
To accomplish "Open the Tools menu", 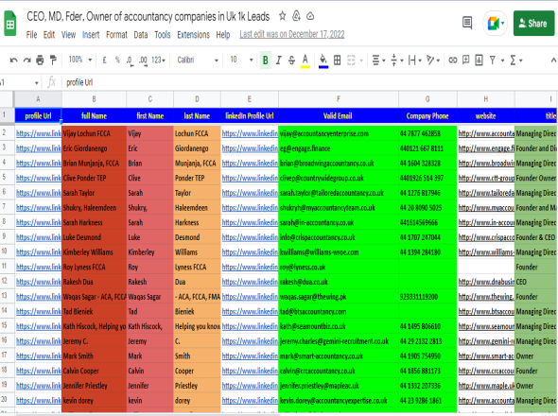I will (x=163, y=35).
